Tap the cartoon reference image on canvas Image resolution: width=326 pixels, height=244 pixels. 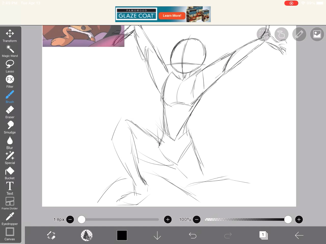[83, 36]
